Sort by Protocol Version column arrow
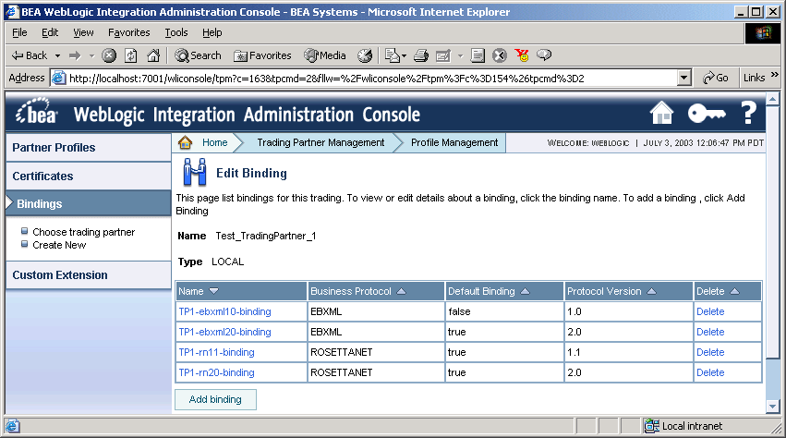The image size is (786, 438). click(x=651, y=291)
